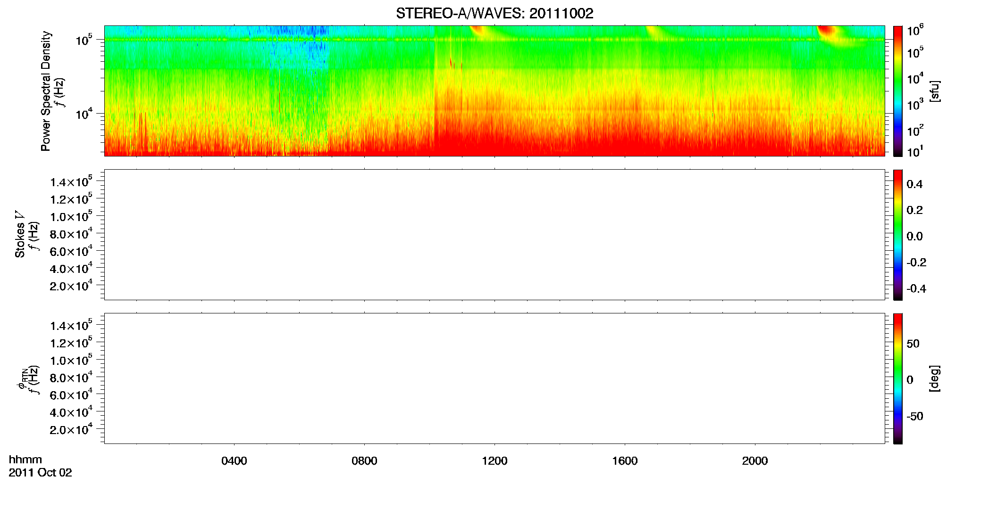Click the 0800 time tick label
This screenshot has width=989, height=509.
364,461
